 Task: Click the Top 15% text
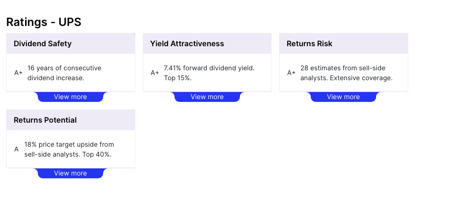click(x=178, y=78)
